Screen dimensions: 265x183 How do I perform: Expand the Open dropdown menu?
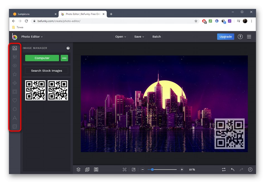coord(121,37)
